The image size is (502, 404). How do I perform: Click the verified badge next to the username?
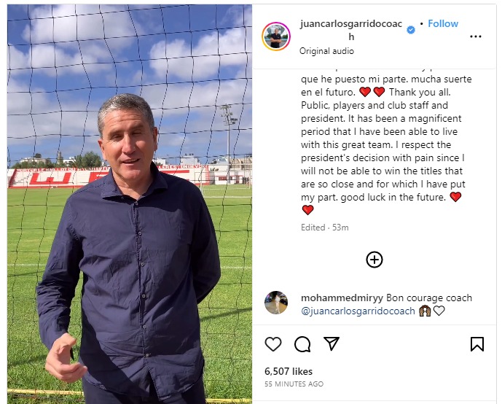coord(411,30)
